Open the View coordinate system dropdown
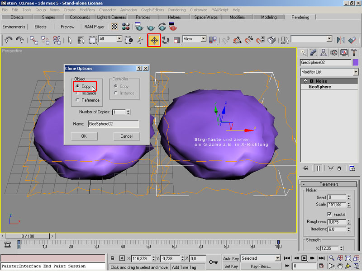 tap(194, 39)
